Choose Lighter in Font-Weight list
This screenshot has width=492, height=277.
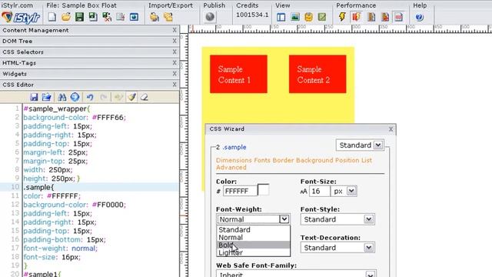253,252
